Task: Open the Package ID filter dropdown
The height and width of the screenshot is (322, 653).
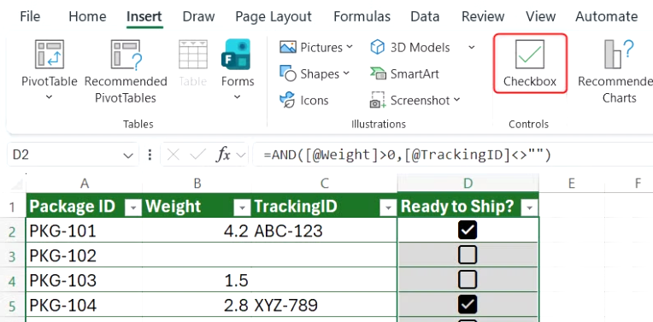Action: tap(133, 208)
